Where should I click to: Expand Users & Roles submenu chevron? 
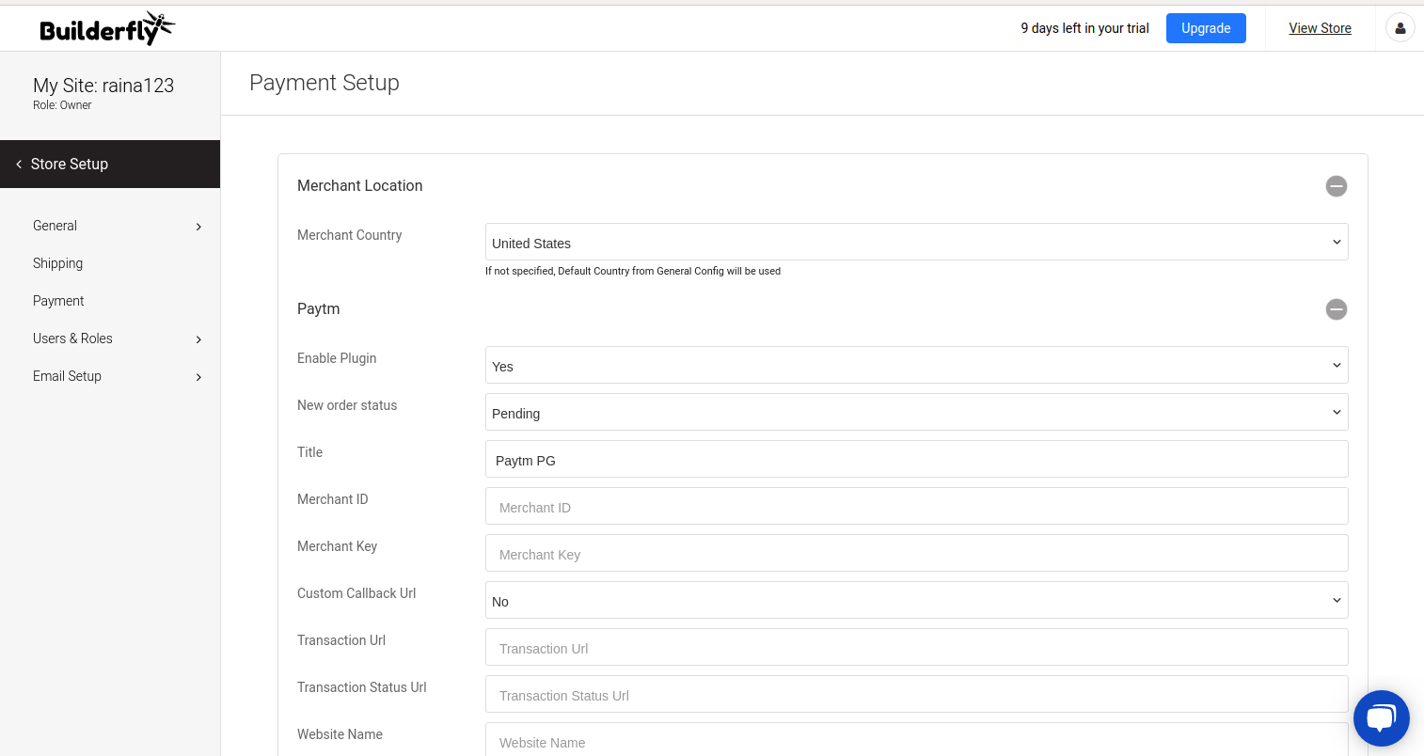click(x=198, y=339)
